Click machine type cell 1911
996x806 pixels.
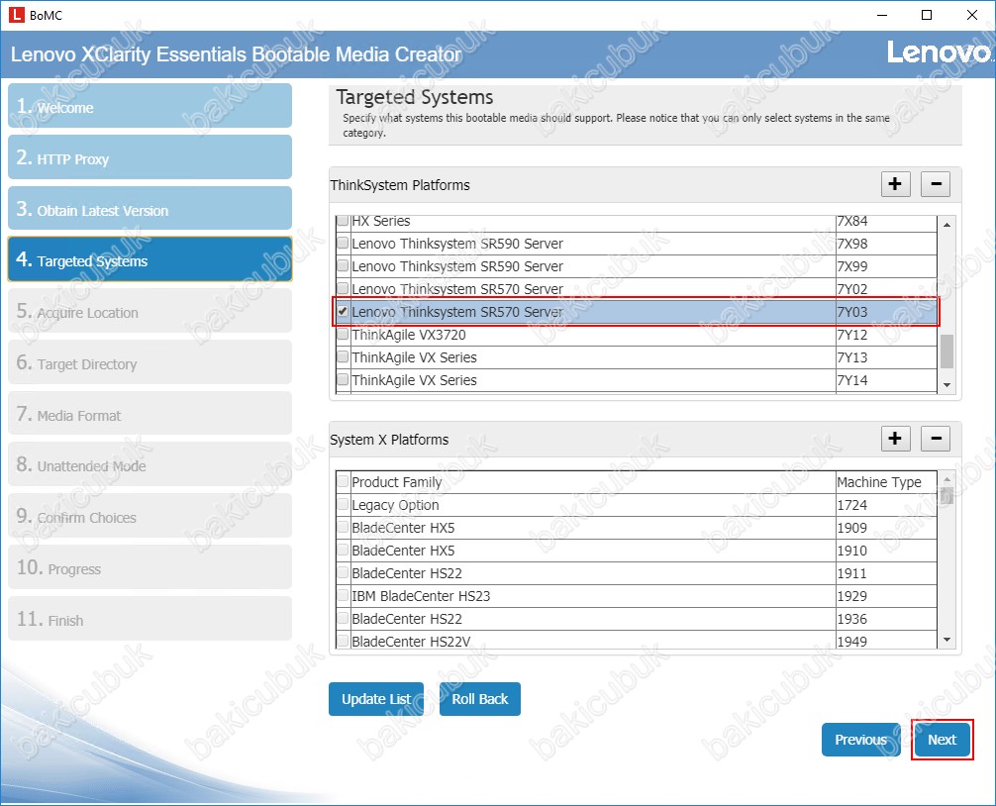pos(886,573)
